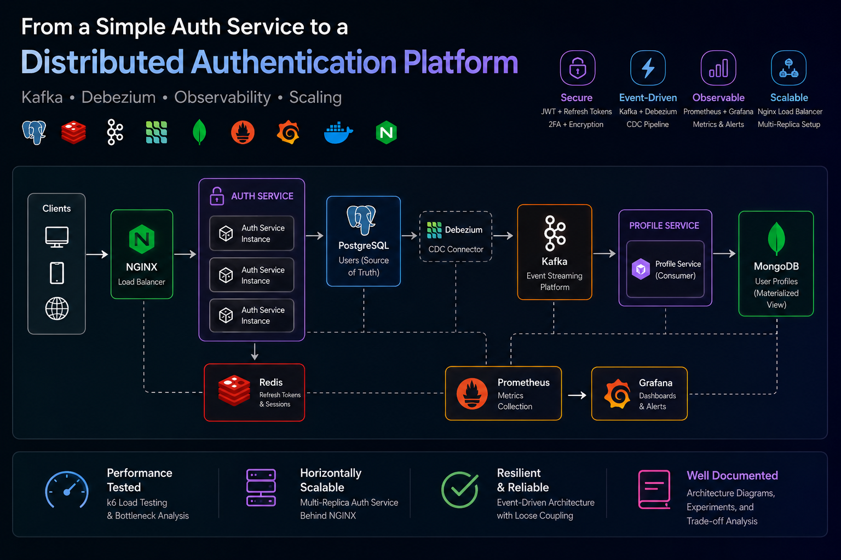Image resolution: width=841 pixels, height=560 pixels.
Task: Select the top Auth Service Instance
Action: [x=252, y=234]
